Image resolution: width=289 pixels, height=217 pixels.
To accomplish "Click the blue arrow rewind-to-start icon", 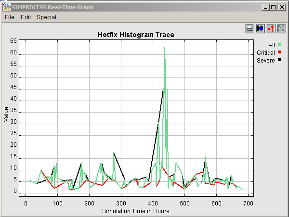I will click(260, 28).
